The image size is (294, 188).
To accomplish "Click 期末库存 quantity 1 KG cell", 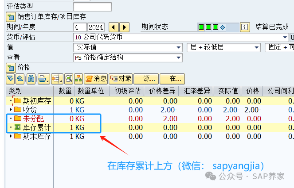I will point(77,136).
